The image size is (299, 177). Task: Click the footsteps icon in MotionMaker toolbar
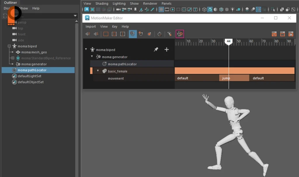pyautogui.click(x=169, y=34)
